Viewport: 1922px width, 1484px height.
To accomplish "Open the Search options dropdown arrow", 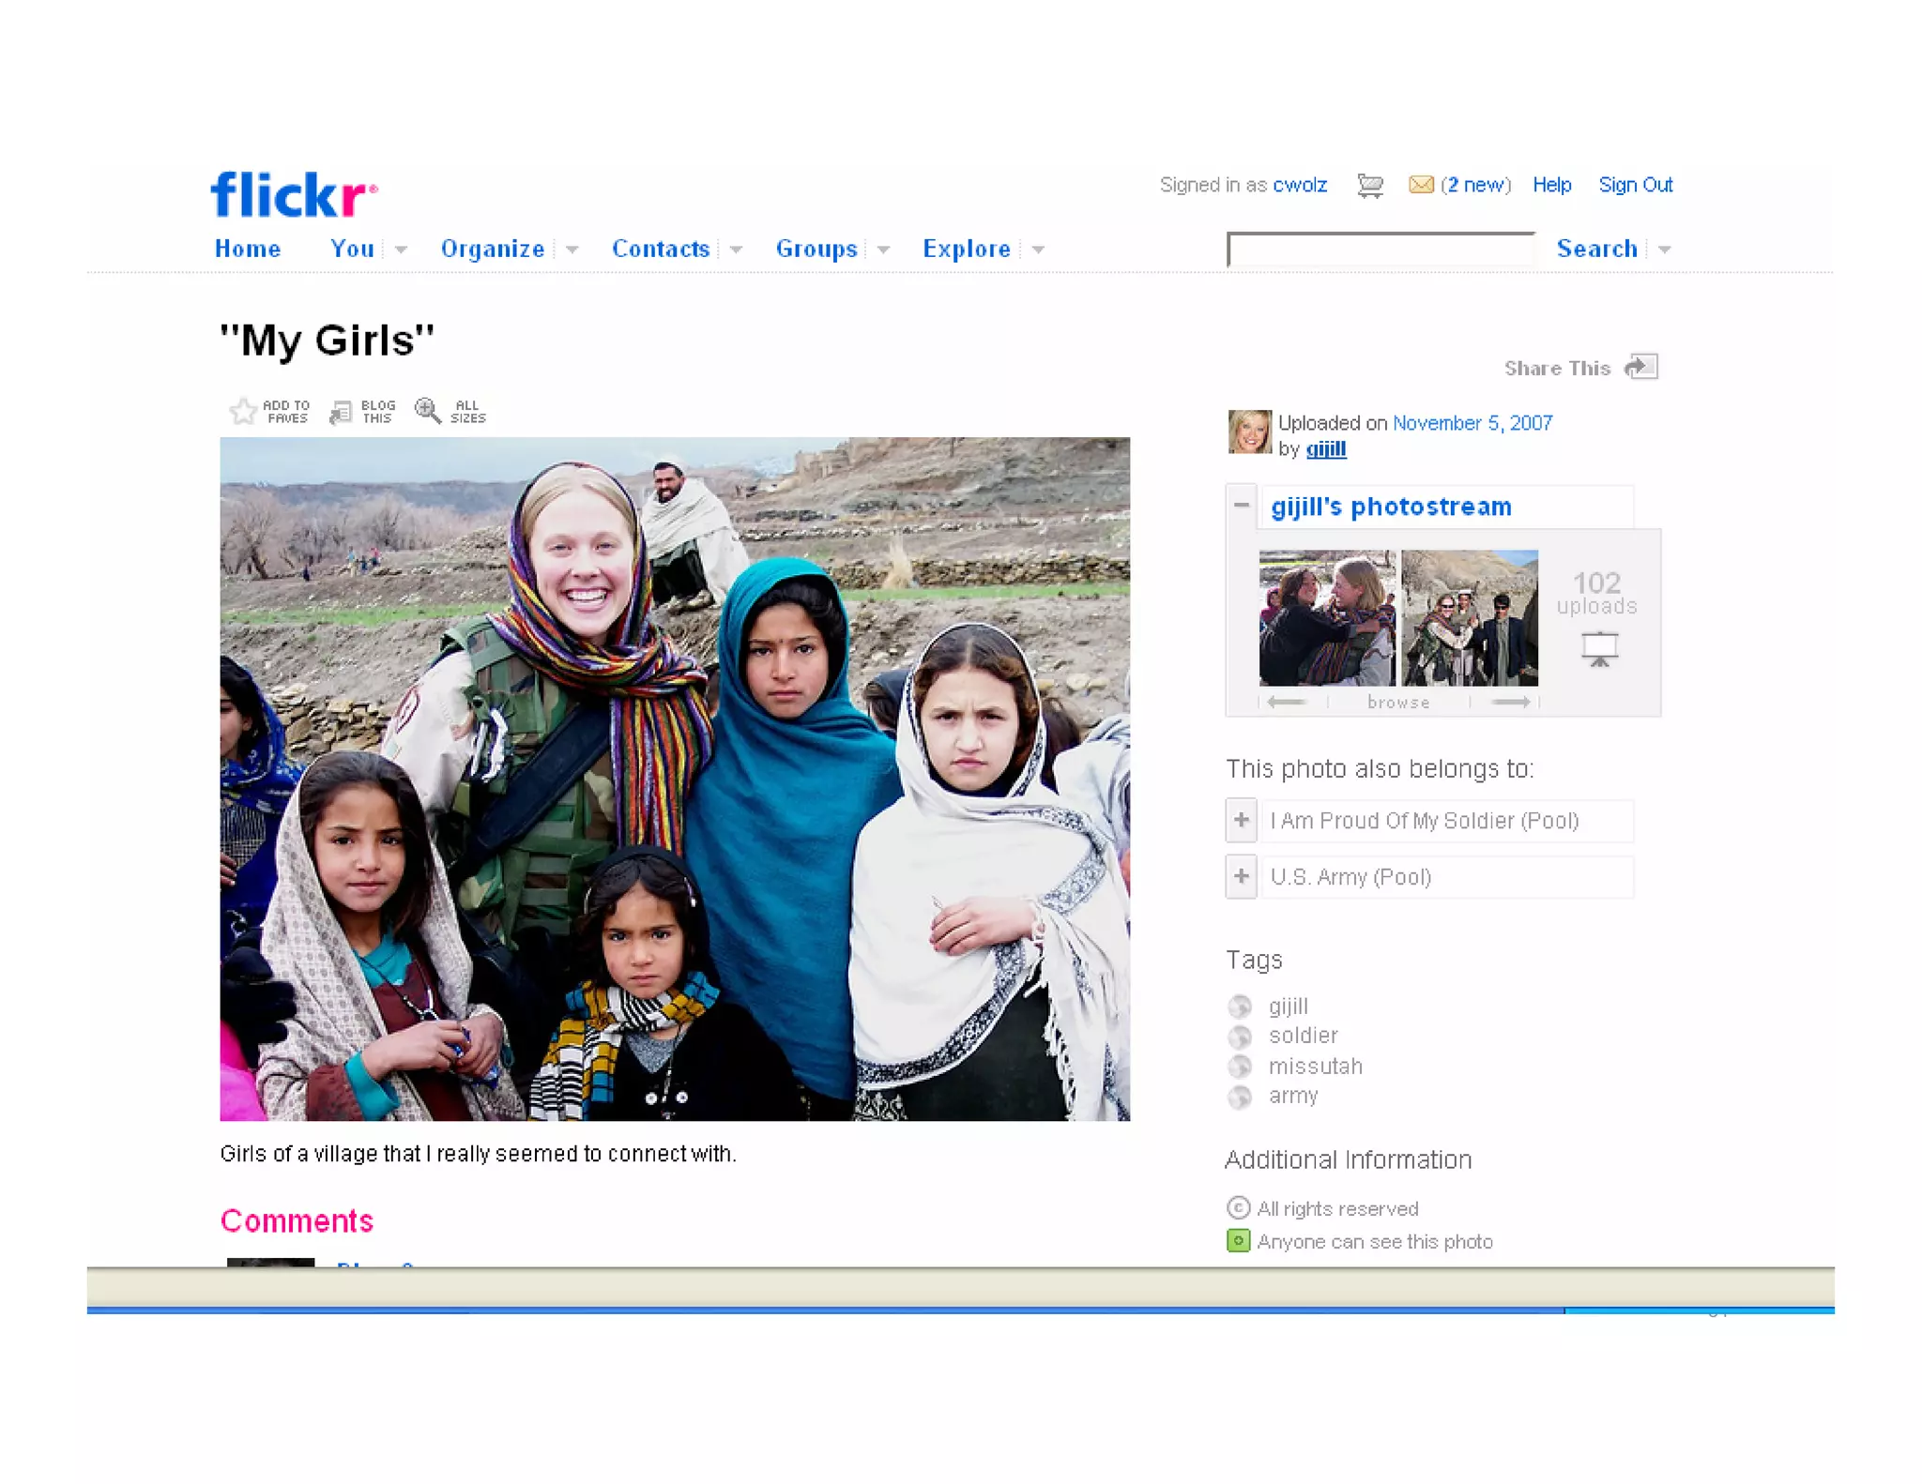I will 1665,250.
